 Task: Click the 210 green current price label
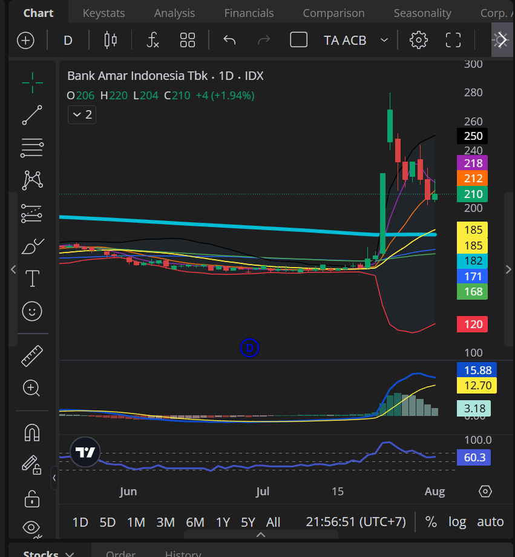click(x=472, y=194)
